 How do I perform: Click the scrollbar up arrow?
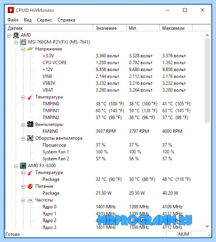point(207,35)
